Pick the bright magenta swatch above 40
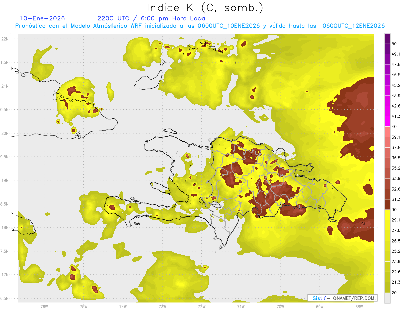 pos(388,121)
